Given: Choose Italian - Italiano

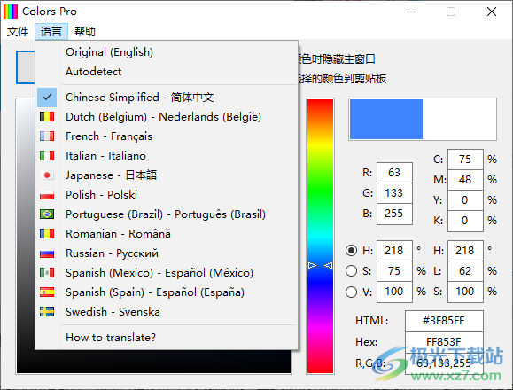Looking at the screenshot, I should point(167,156).
